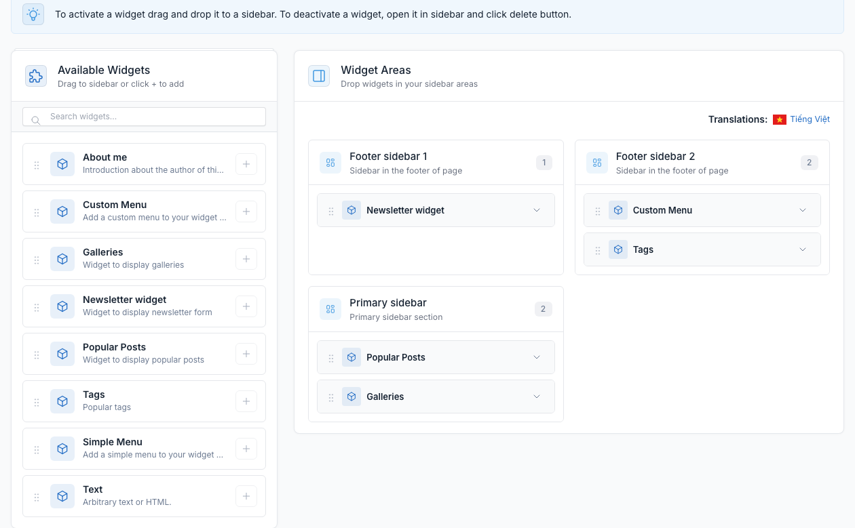Viewport: 855px width, 528px height.
Task: Click the 'Primary sidebar section' description
Action: (396, 317)
